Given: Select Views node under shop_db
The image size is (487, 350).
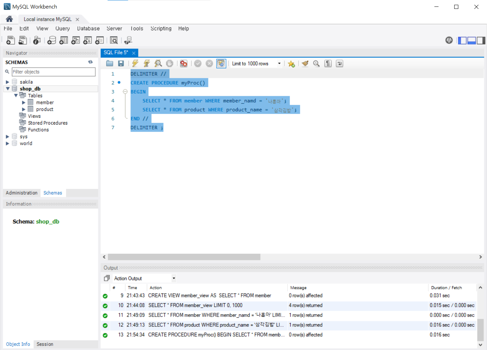Looking at the screenshot, I should pos(34,116).
